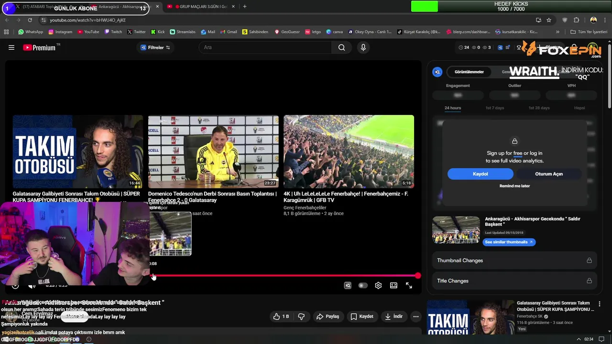Click the vidIQ logo in the analytics panel
The image size is (612, 344).
pos(437,72)
